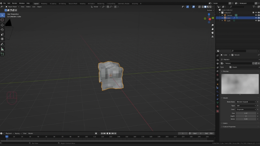Viewport: 260px width, 146px height.
Task: Click the Options button in viewport
Action: (x=210, y=10)
